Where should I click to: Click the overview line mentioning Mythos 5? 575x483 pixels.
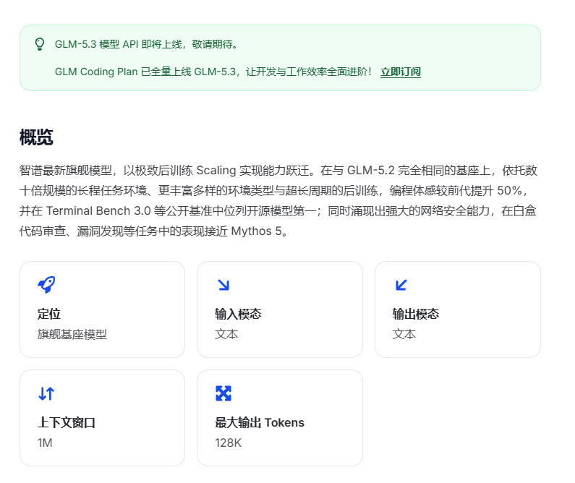pos(153,231)
